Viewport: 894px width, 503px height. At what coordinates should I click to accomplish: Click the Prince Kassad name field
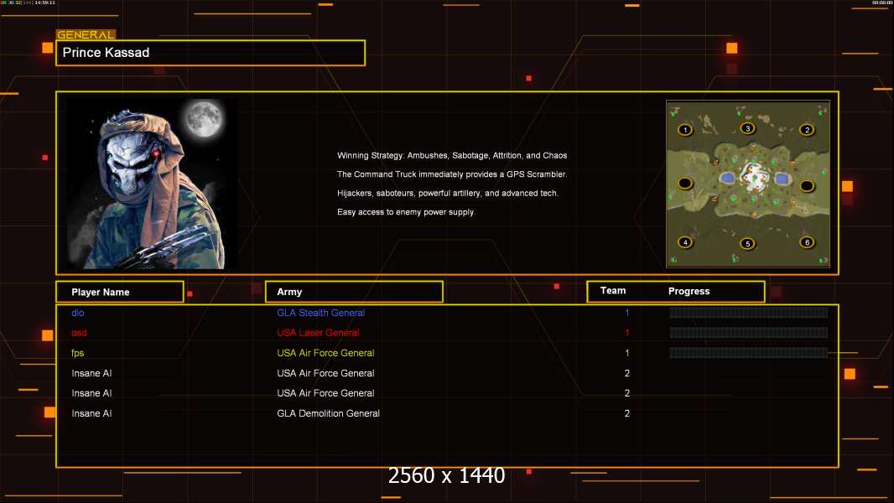(211, 53)
